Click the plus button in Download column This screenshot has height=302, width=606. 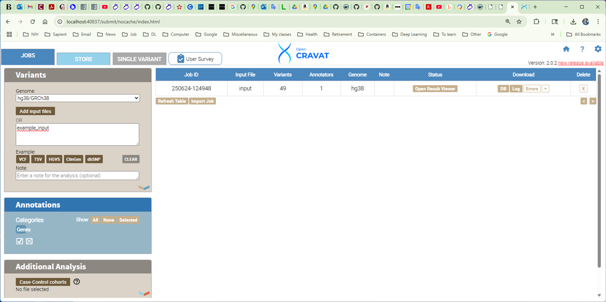545,89
